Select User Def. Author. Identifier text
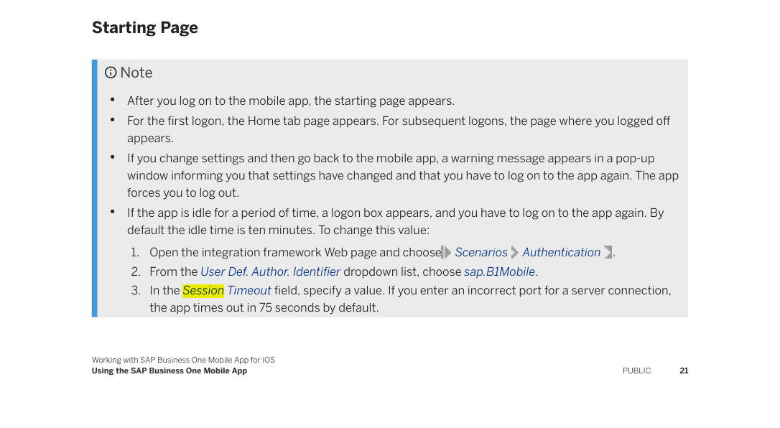 270,272
